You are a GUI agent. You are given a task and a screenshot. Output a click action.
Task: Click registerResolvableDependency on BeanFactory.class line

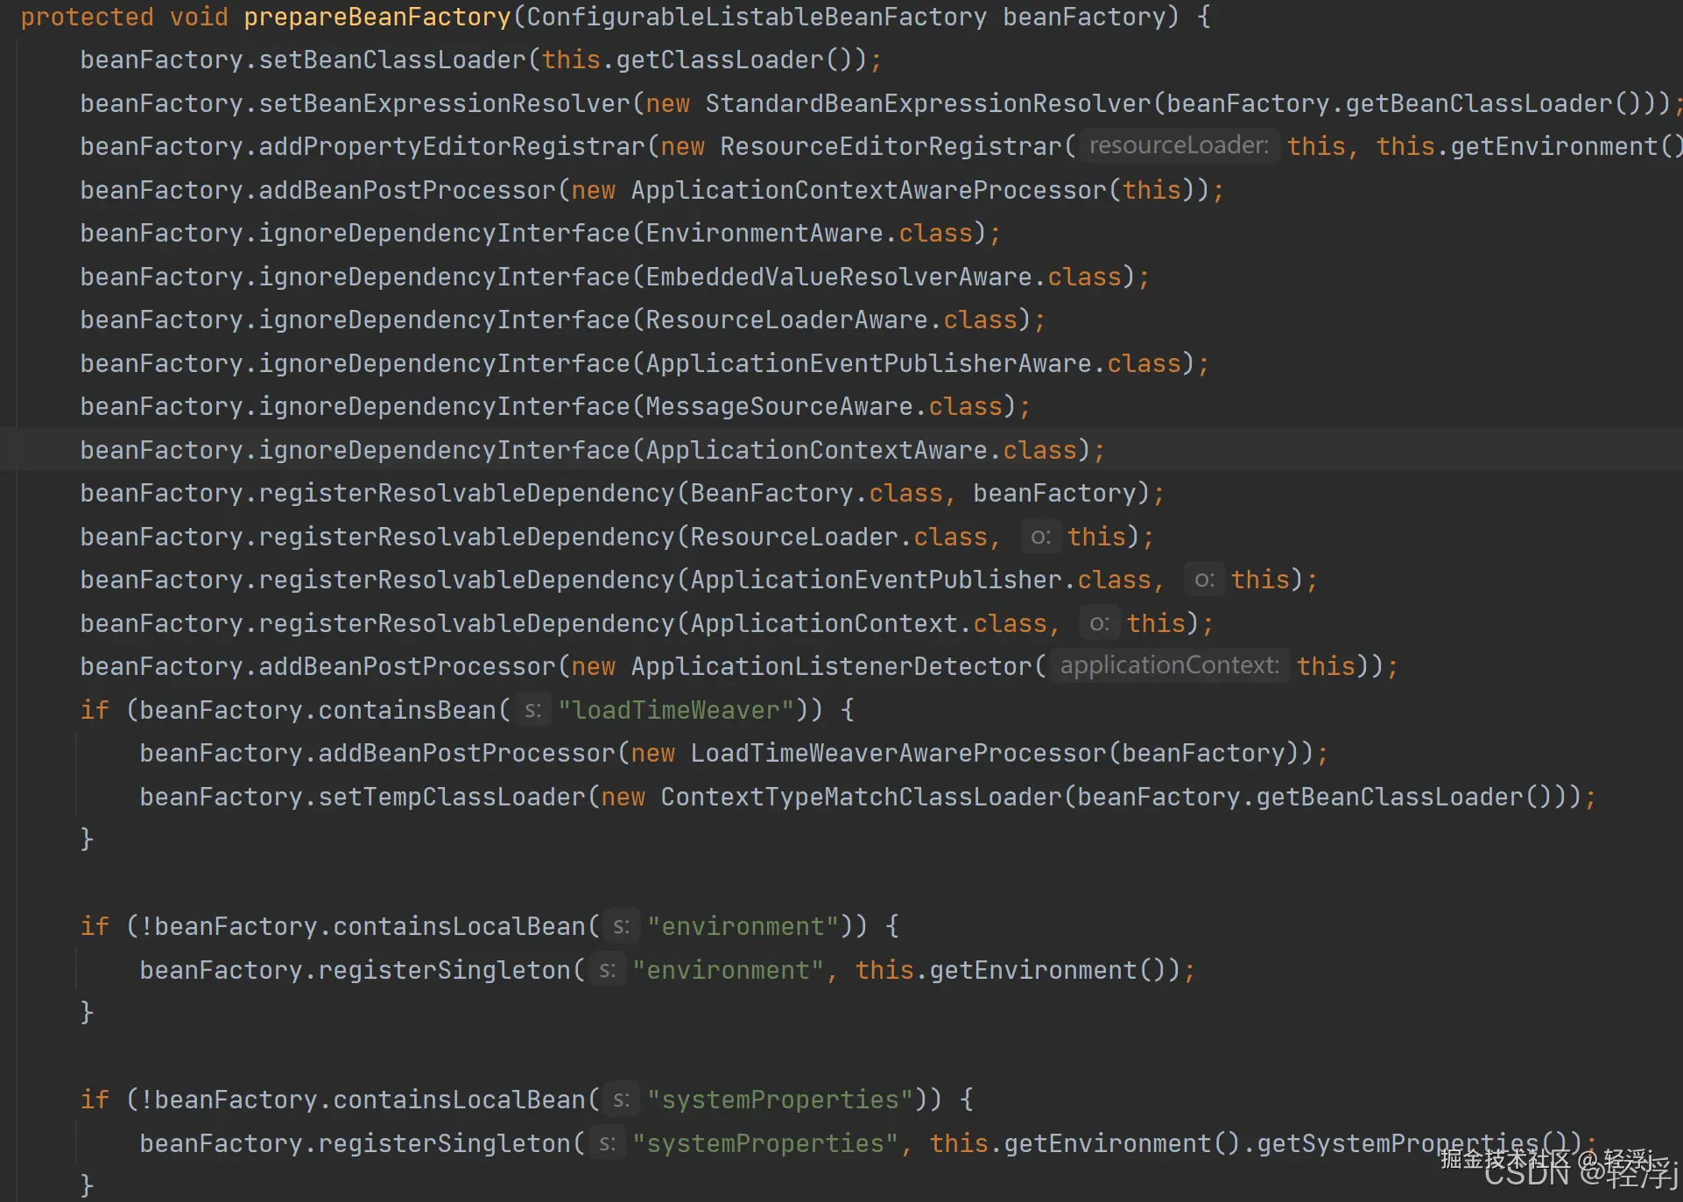(x=466, y=493)
